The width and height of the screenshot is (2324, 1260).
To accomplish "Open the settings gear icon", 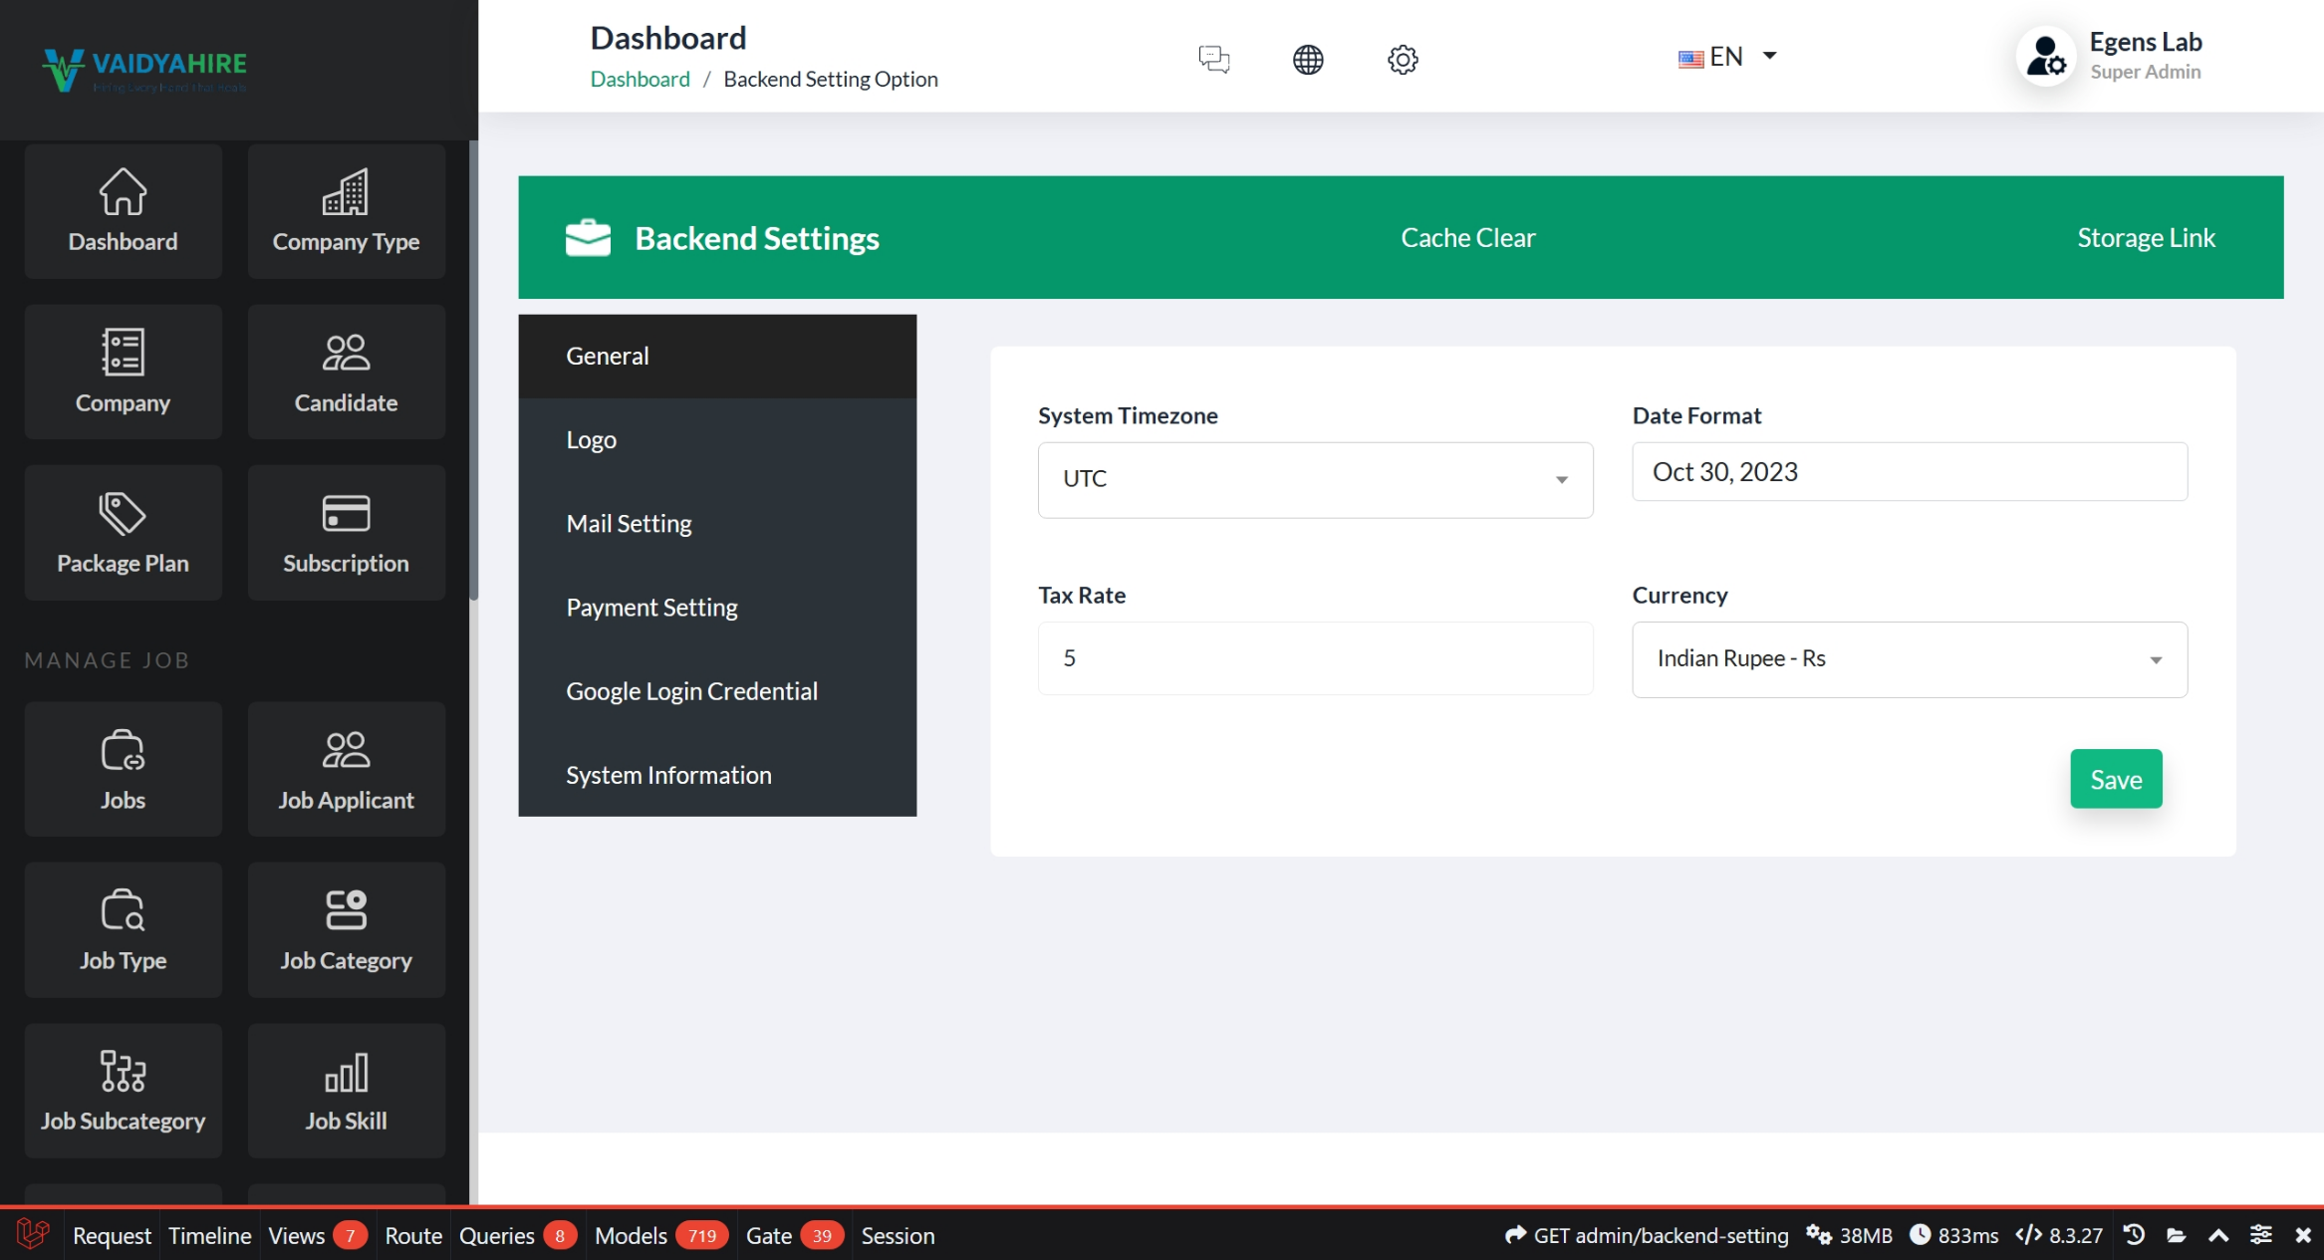I will point(1402,59).
